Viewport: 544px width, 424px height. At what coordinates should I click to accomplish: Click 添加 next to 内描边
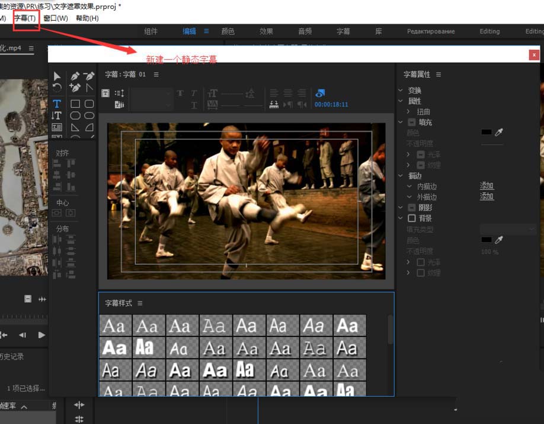coord(487,186)
